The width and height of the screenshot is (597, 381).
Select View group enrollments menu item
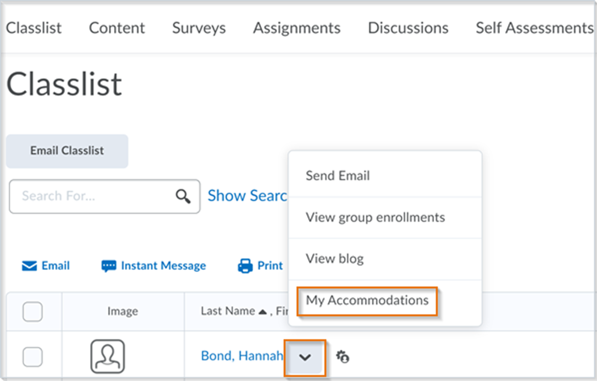(x=375, y=218)
